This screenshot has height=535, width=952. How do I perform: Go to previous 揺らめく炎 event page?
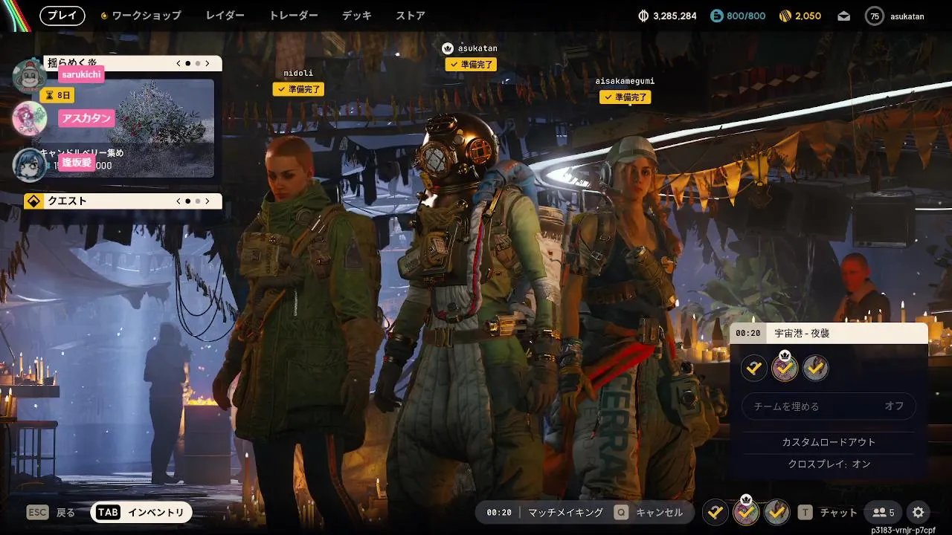point(178,64)
